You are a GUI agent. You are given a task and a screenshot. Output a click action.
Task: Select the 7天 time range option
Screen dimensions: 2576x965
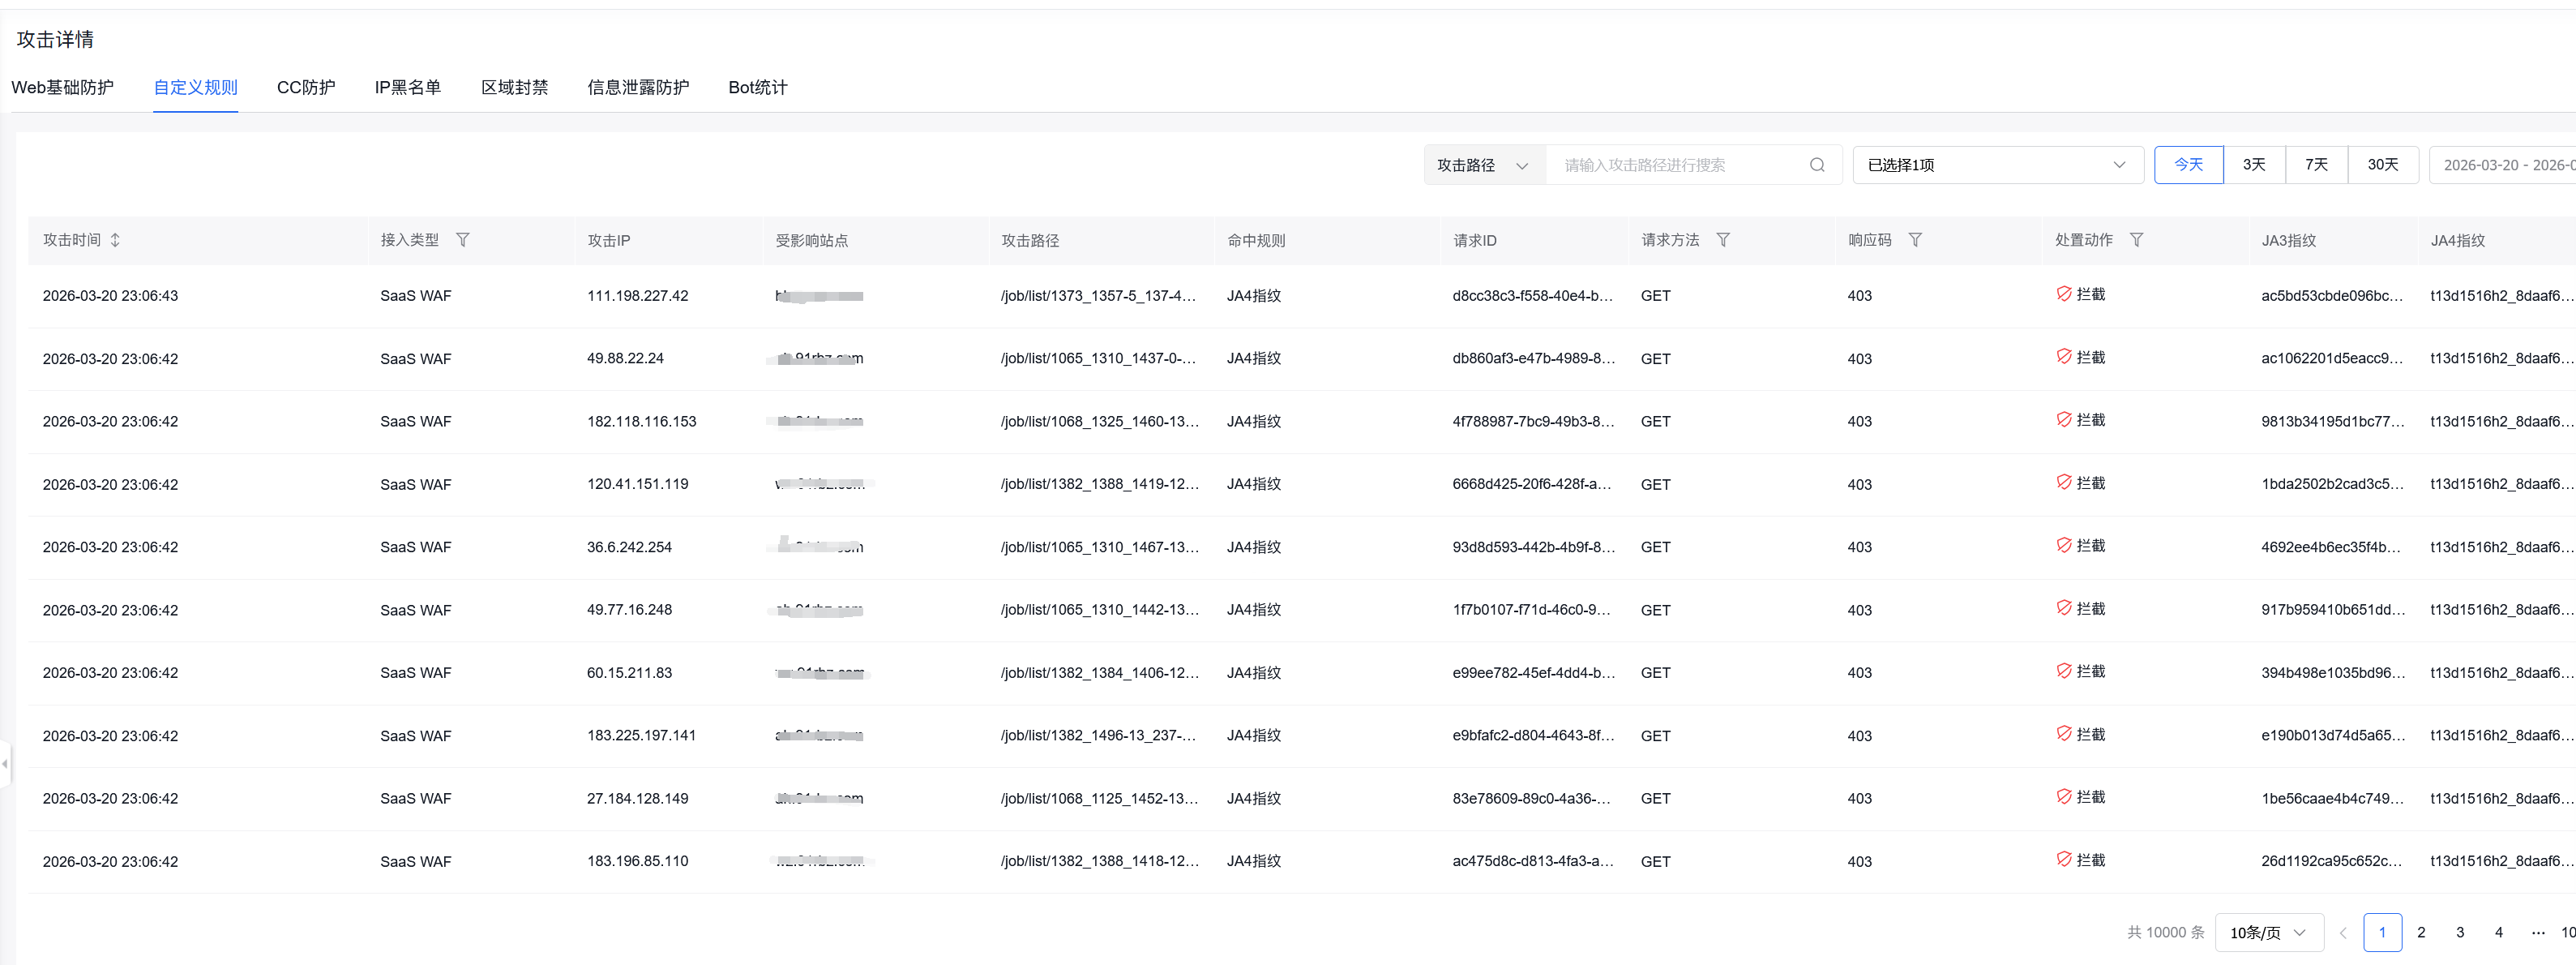[2315, 165]
